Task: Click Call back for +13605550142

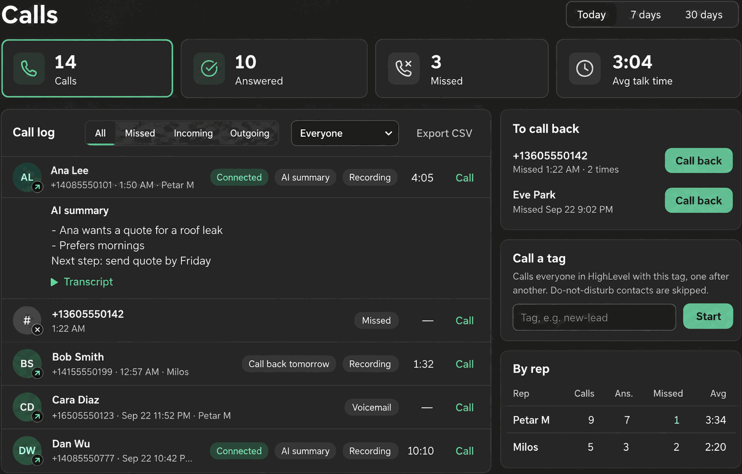Action: (x=698, y=160)
